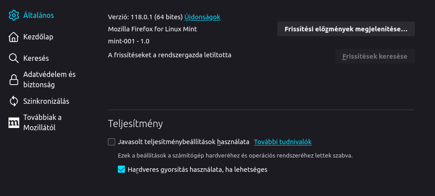Click Frissítési előzmények megjelenítése button

(346, 29)
